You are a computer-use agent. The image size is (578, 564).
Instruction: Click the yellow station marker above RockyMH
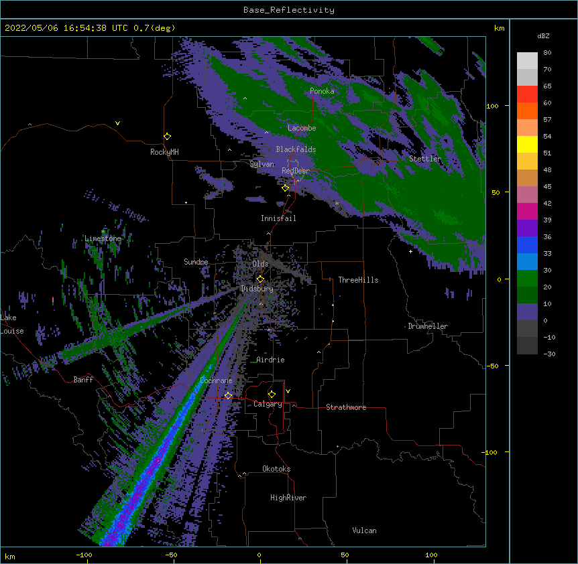[168, 137]
